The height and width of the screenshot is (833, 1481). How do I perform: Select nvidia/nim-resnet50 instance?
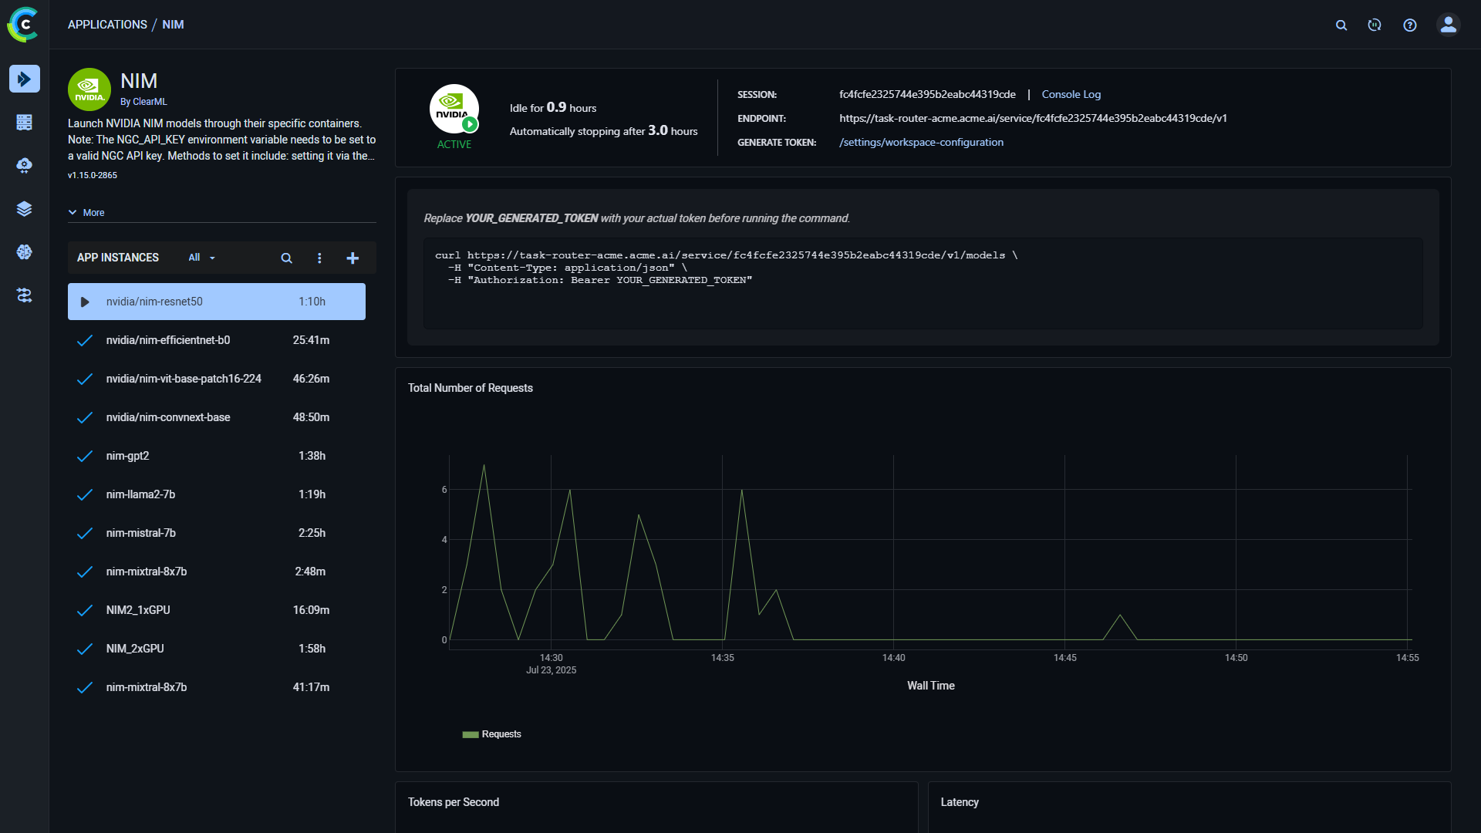click(217, 302)
